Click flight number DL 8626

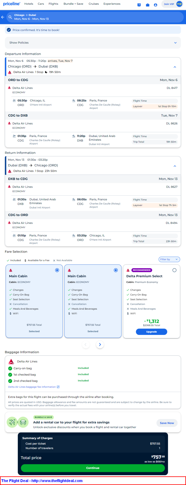tap(172, 123)
